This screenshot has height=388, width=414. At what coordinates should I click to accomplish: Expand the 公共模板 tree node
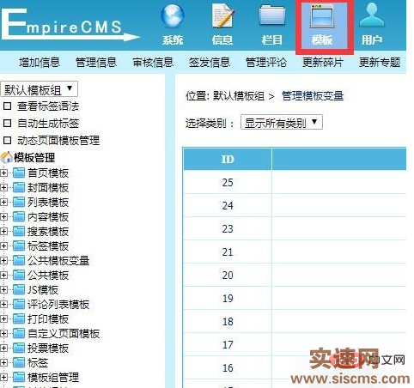3,276
